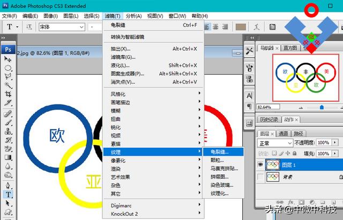The image size is (343, 220).
Task: Switch to the 通道 tab
Action: [284, 133]
